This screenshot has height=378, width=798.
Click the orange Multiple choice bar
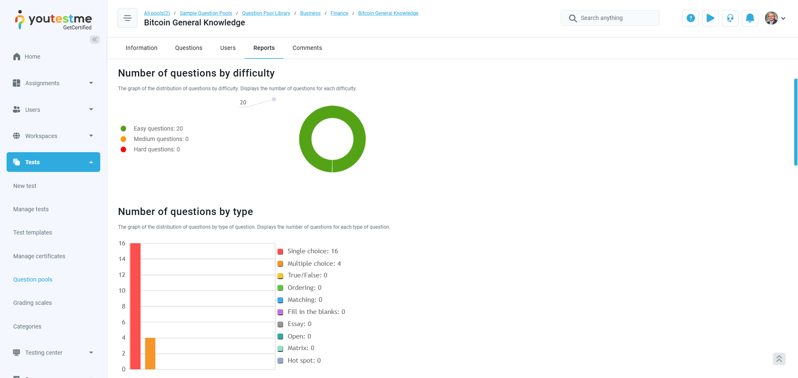pyautogui.click(x=150, y=353)
